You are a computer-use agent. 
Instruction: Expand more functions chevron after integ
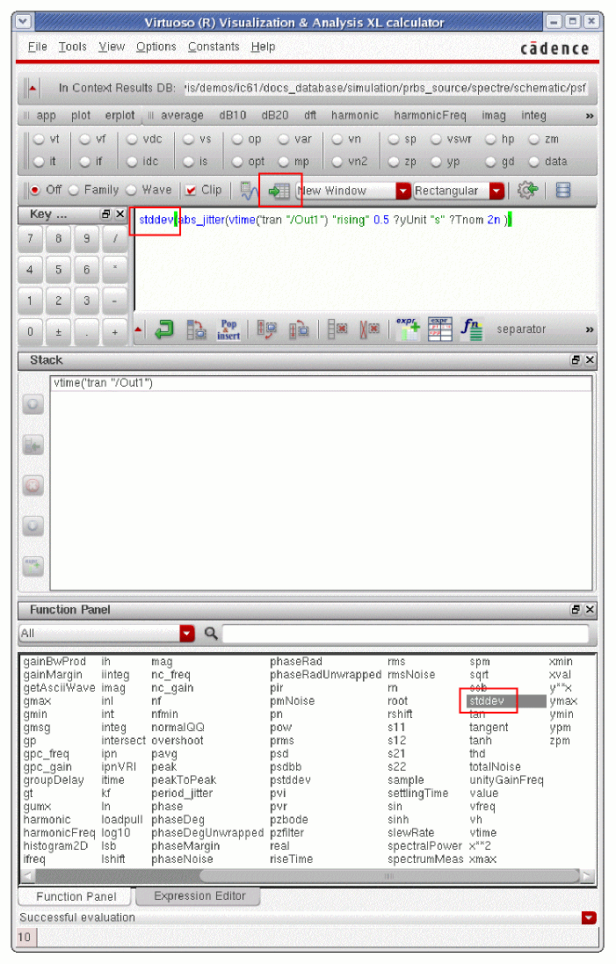(590, 116)
